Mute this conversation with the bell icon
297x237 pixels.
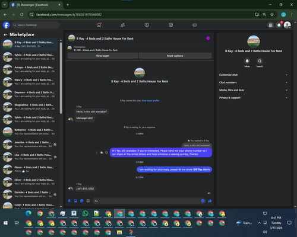(247, 61)
